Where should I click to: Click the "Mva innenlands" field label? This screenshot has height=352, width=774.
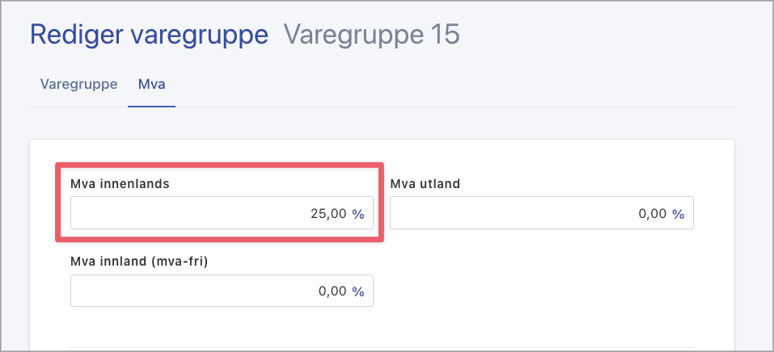click(120, 183)
